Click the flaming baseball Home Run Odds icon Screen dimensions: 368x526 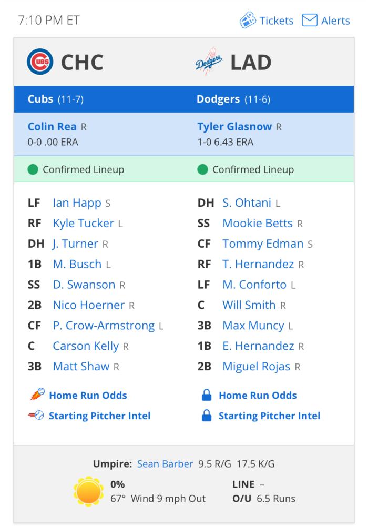point(37,394)
